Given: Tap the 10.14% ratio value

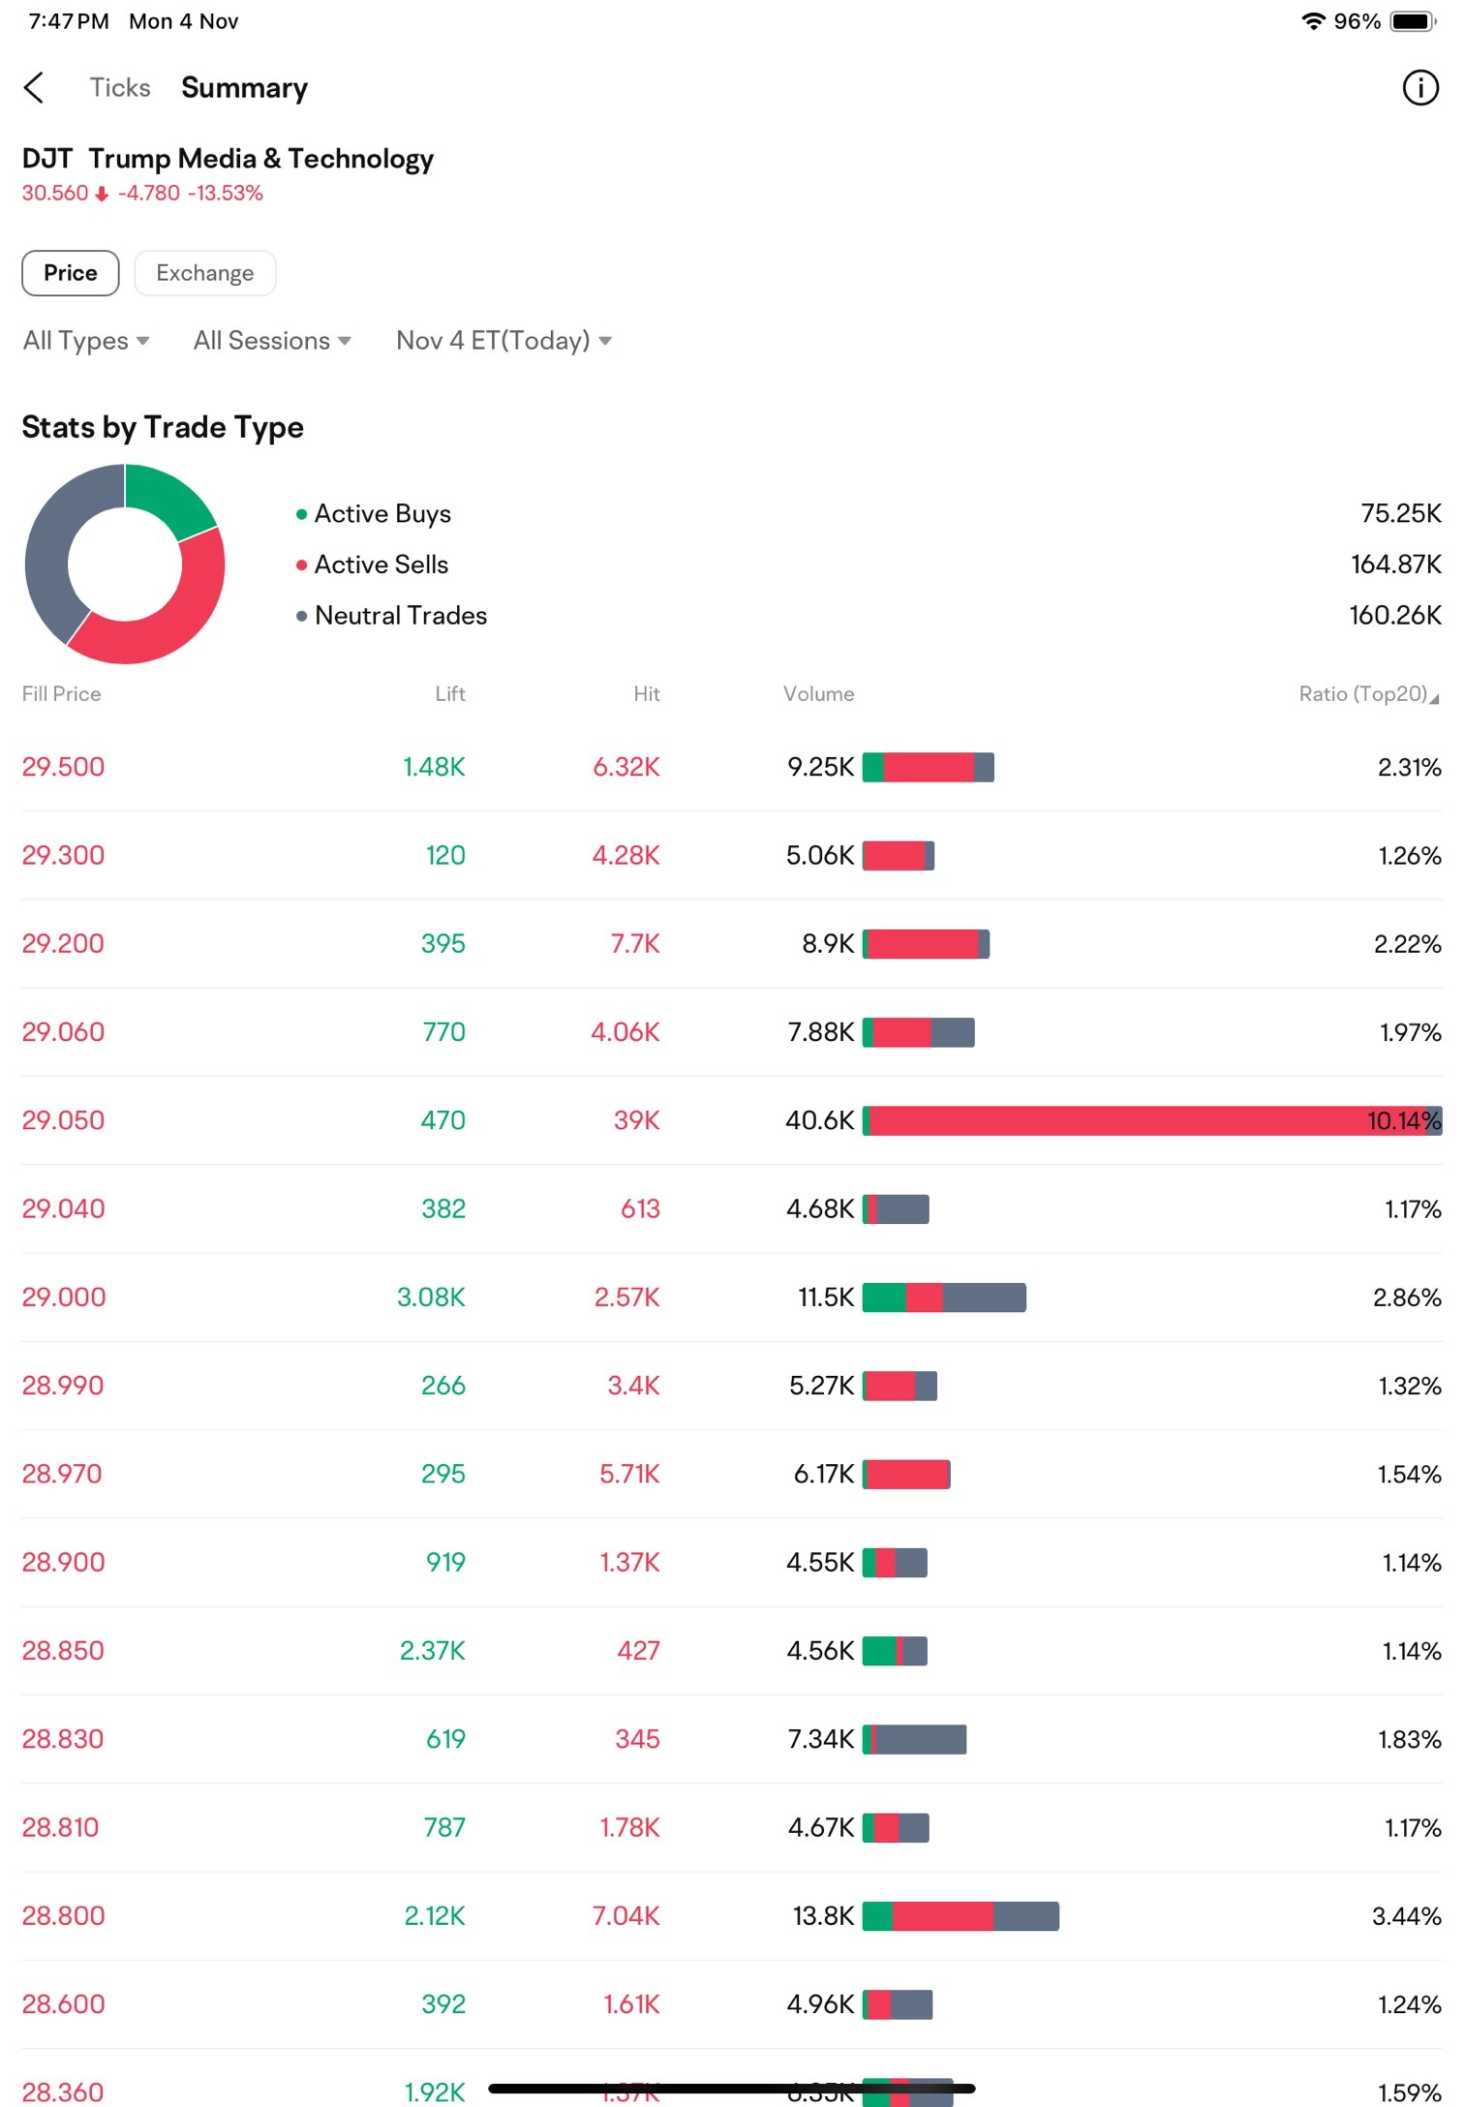Looking at the screenshot, I should click(1404, 1121).
